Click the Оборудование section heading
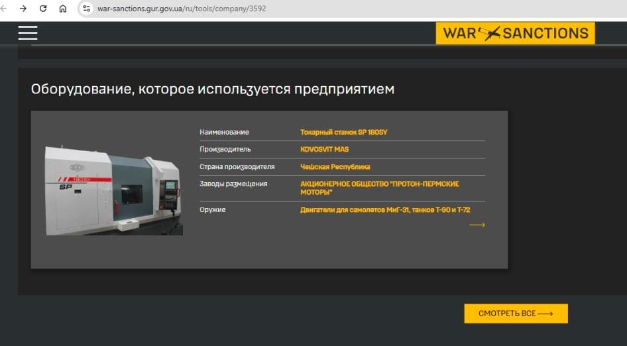 [212, 89]
